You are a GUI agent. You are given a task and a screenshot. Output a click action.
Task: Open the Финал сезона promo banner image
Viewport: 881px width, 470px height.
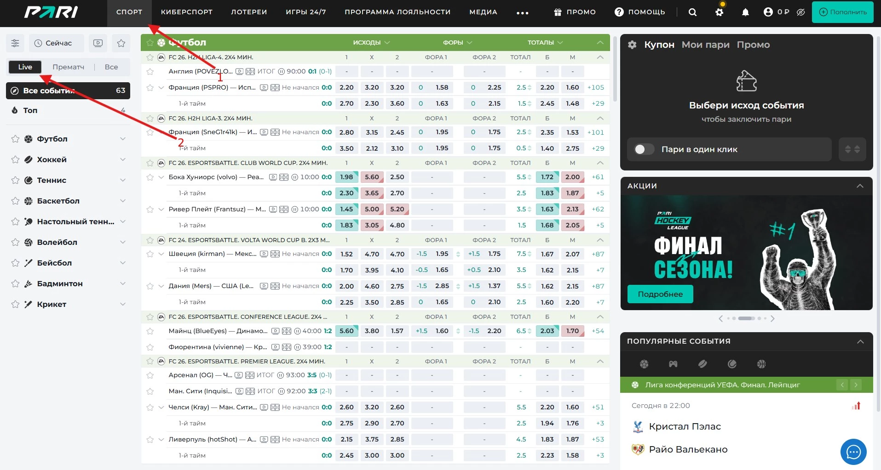(x=746, y=253)
